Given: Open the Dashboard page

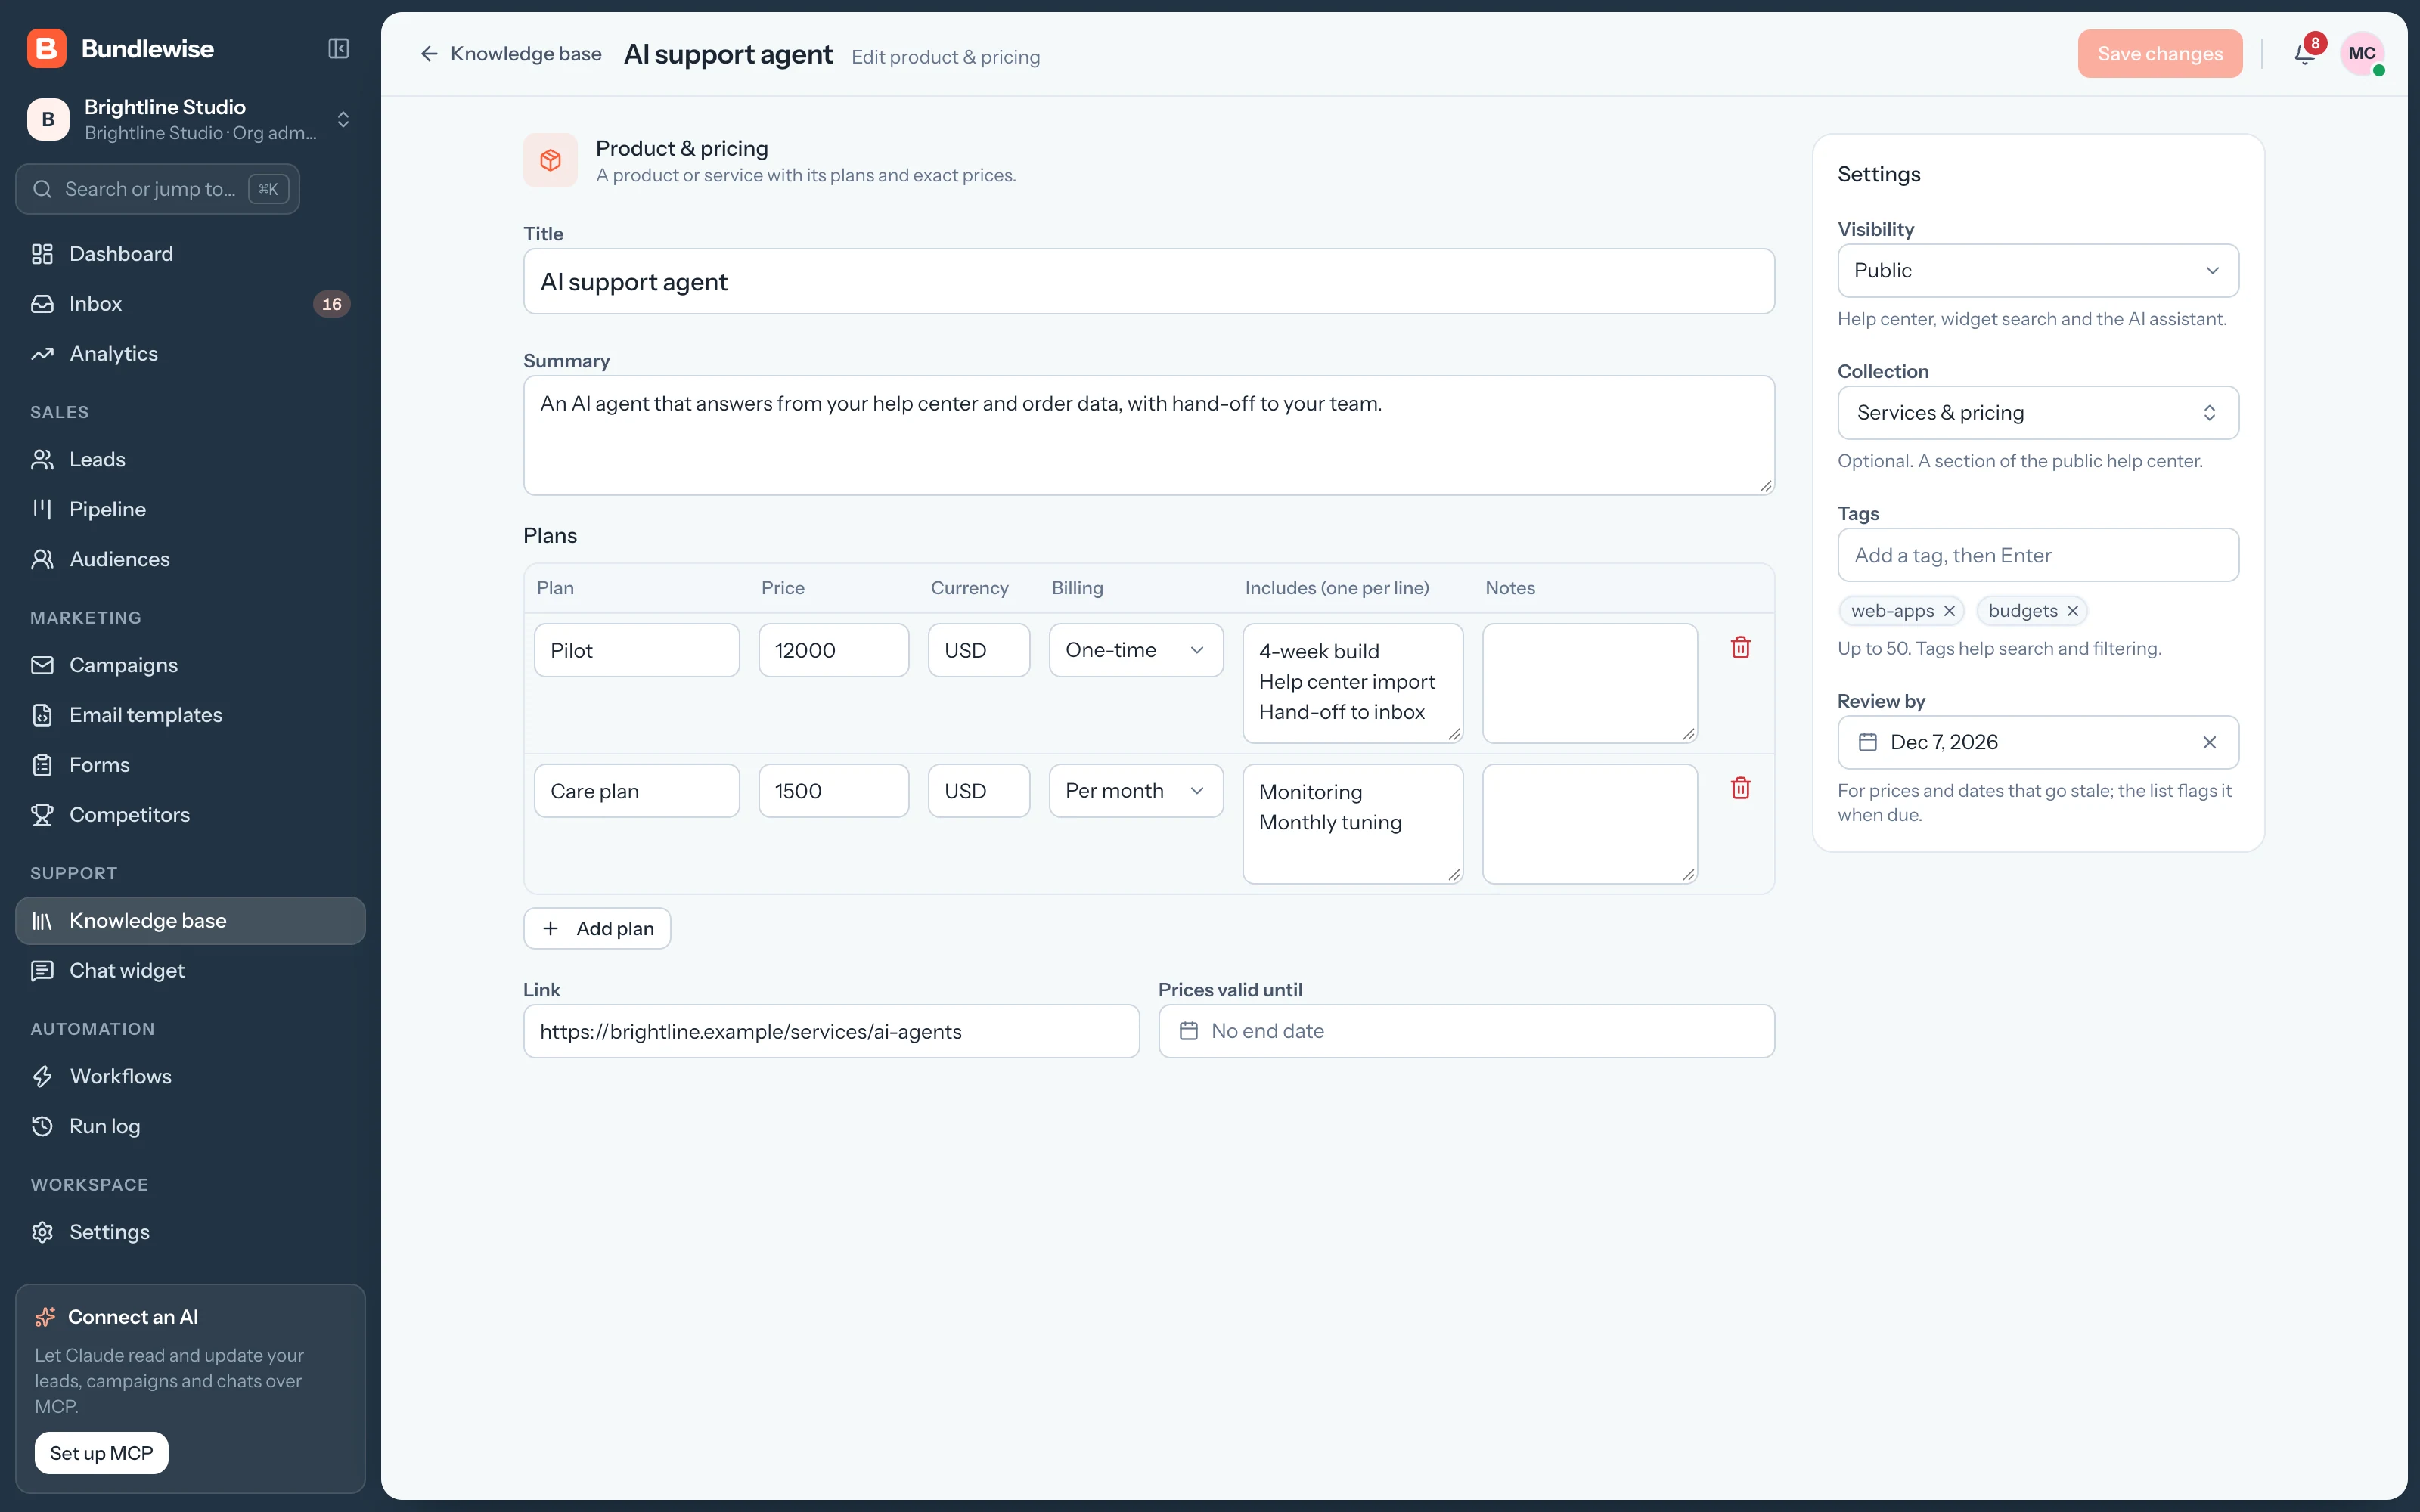Looking at the screenshot, I should point(190,254).
